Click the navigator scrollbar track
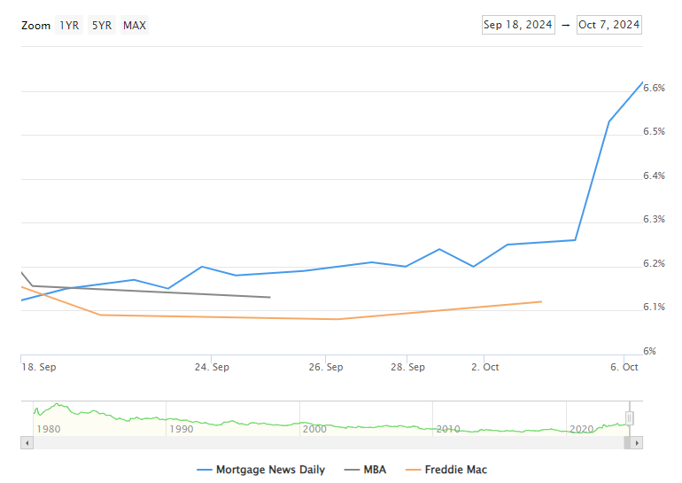The width and height of the screenshot is (682, 483). 328,442
